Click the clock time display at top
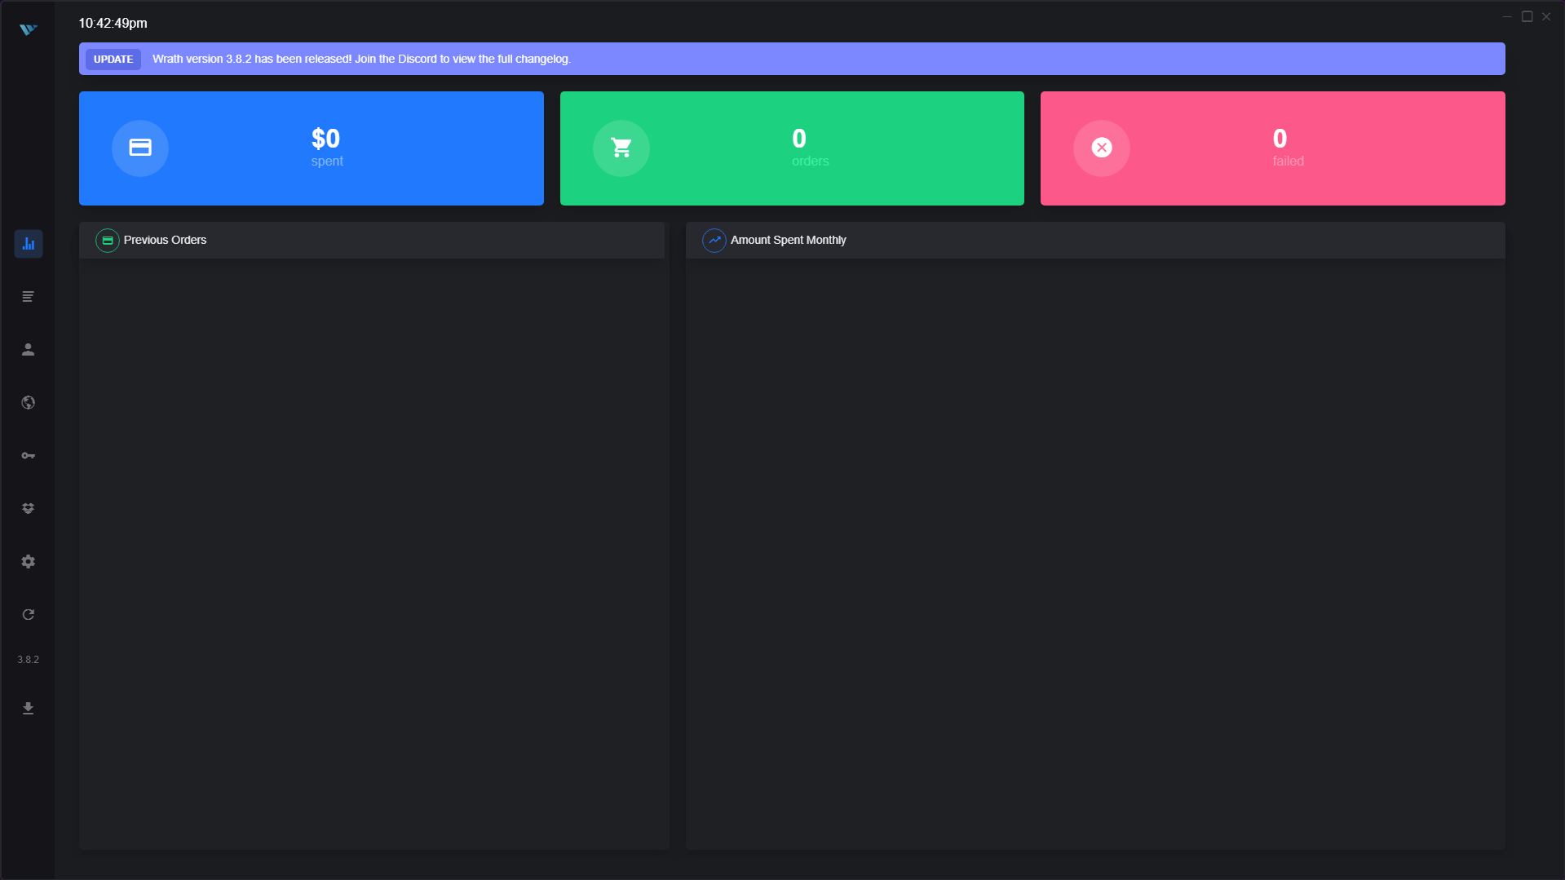The width and height of the screenshot is (1565, 880). (x=113, y=24)
